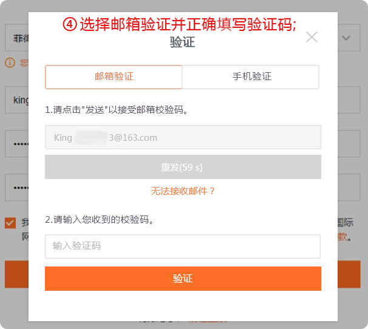Click the greyed 163.com email field

point(183,137)
